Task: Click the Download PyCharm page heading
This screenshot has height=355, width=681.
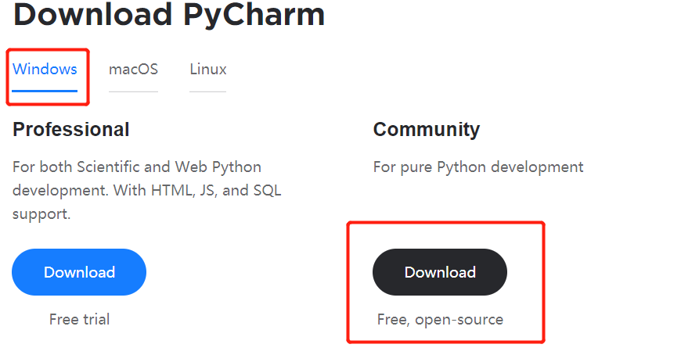Action: click(x=168, y=14)
